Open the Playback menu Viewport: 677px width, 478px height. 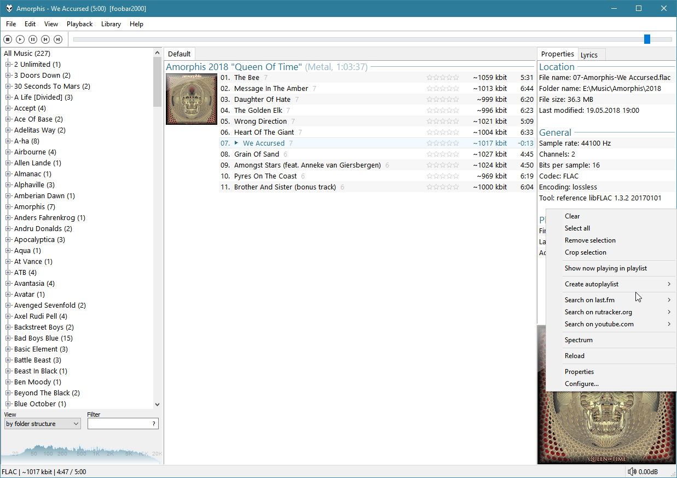point(79,24)
